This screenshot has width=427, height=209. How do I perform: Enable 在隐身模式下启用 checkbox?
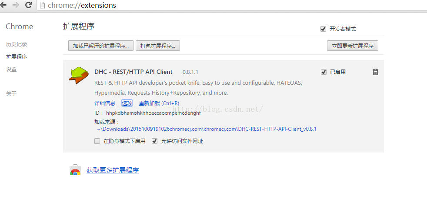pyautogui.click(x=97, y=141)
